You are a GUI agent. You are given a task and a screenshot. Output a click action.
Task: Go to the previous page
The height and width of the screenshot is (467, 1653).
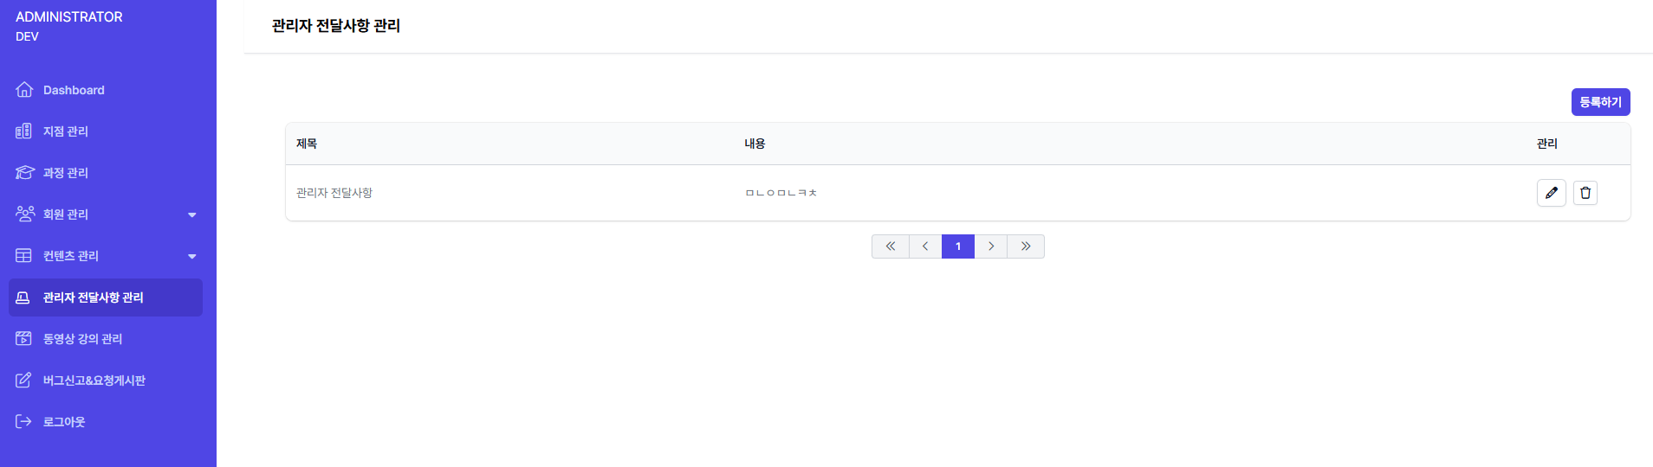(x=924, y=246)
